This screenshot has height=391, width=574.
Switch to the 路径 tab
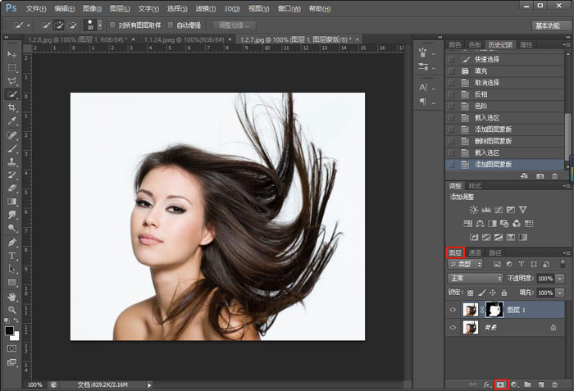point(495,252)
